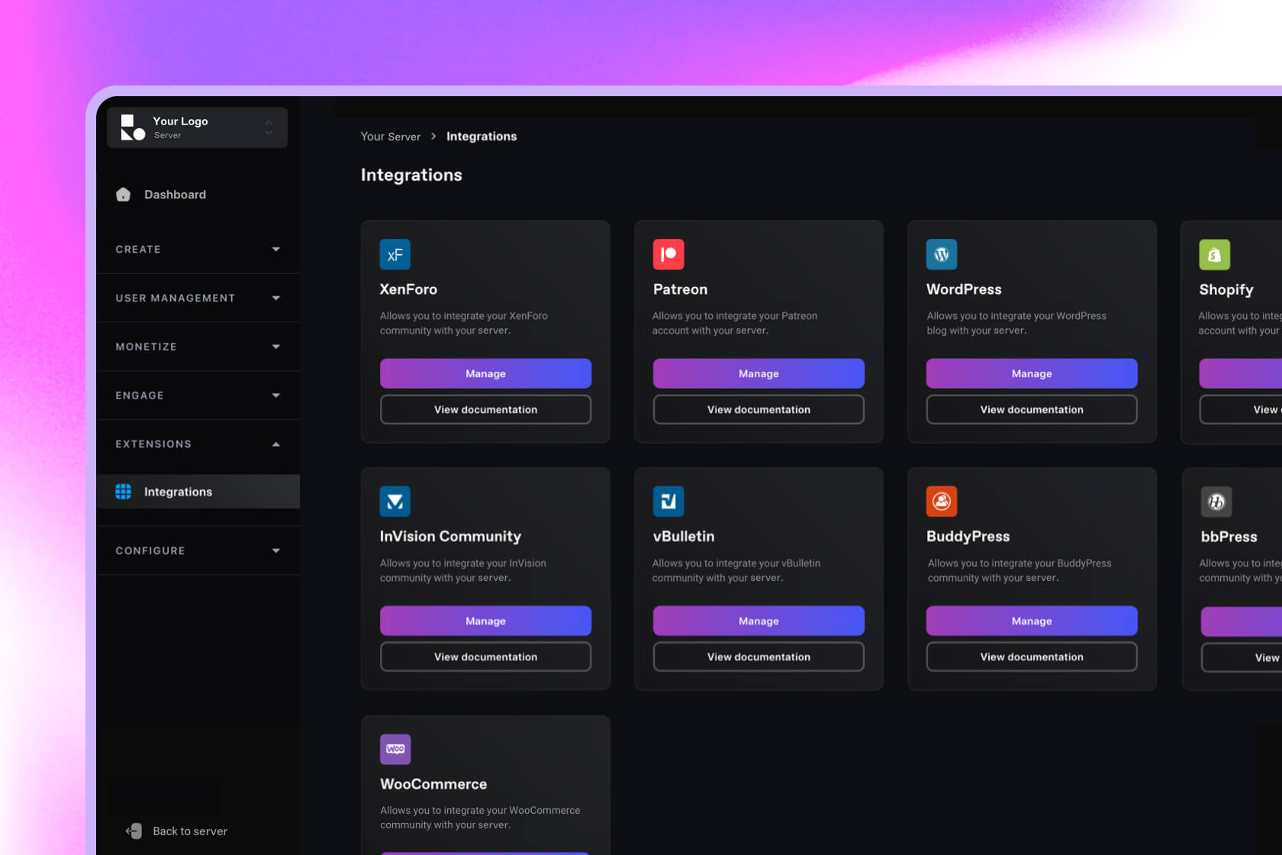View documentation for vBulletin

pyautogui.click(x=759, y=657)
